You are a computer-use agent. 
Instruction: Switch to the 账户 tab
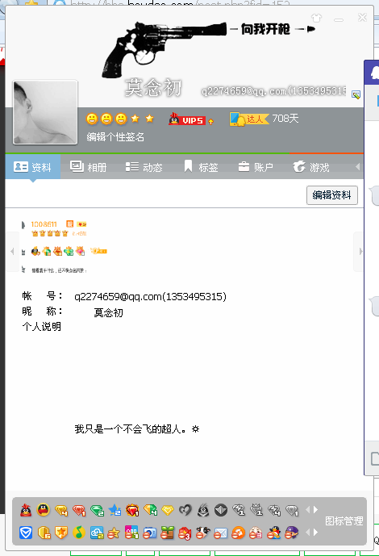tap(256, 167)
